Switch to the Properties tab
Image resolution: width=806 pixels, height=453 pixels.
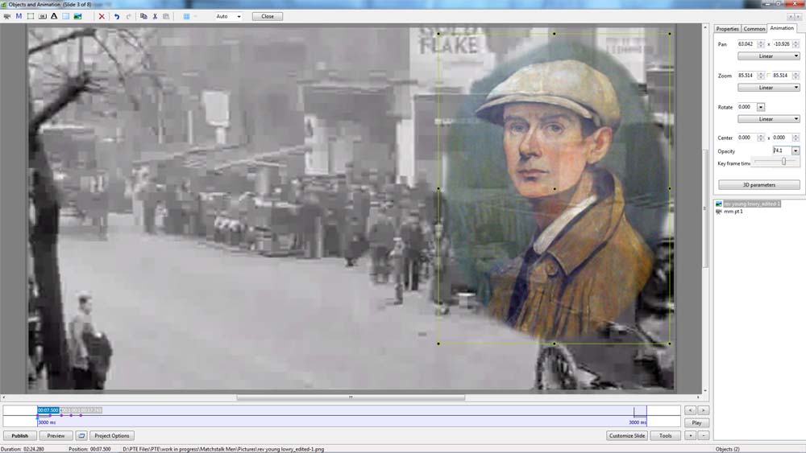coord(727,29)
